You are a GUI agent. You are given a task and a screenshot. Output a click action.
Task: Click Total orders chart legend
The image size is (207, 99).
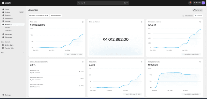132,94
